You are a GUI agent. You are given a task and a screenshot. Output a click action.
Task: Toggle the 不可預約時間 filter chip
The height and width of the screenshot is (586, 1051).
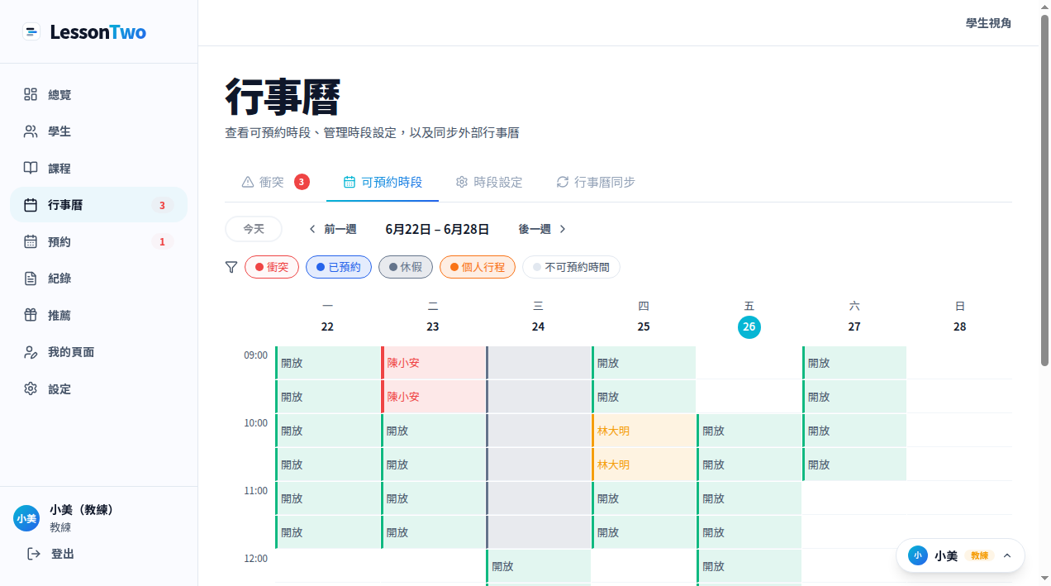click(x=571, y=267)
